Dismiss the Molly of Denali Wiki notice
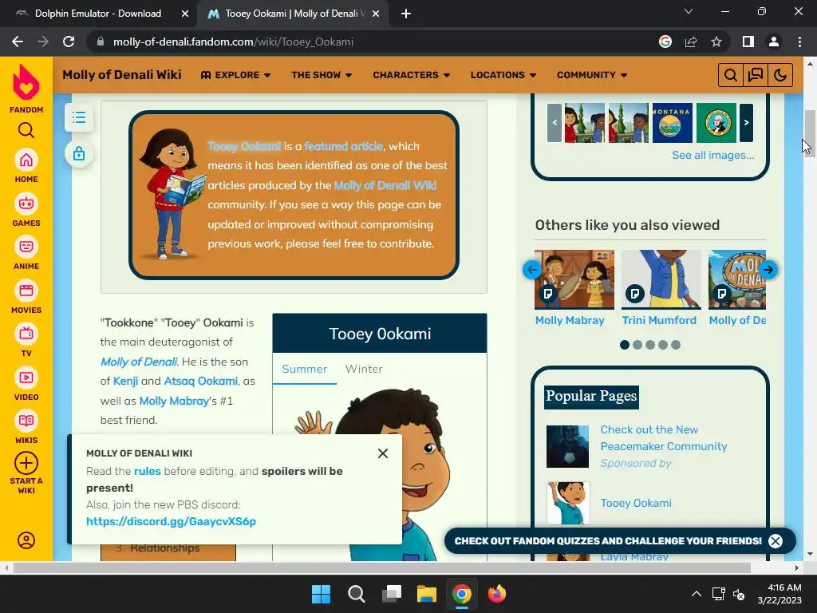This screenshot has height=613, width=817. (x=383, y=453)
